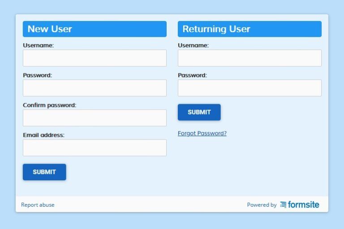Focus the Returning User Password field
This screenshot has height=229, width=344.
click(249, 88)
